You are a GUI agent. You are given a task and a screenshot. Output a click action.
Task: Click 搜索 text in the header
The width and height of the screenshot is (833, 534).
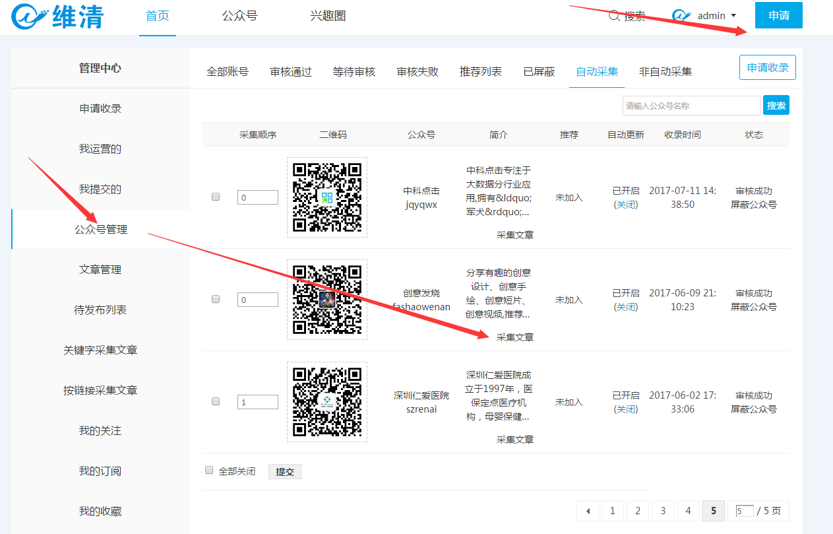[x=635, y=16]
